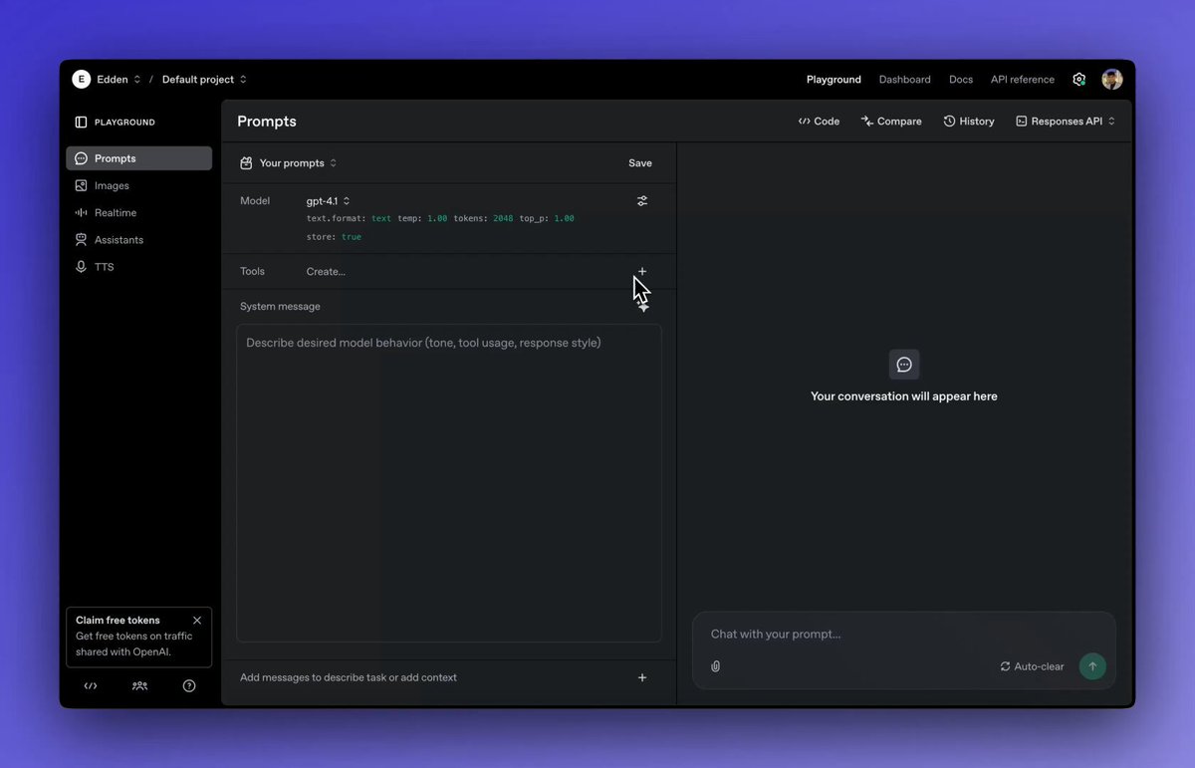The height and width of the screenshot is (768, 1195).
Task: Focus the System message text area
Action: point(448,483)
